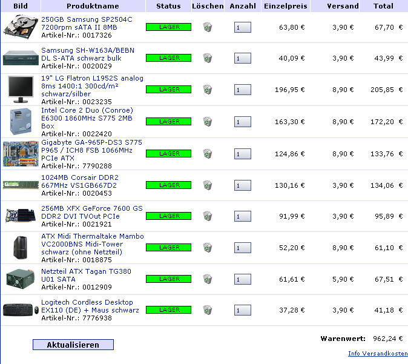Click the Warenwert value 962,24 €
408x364 pixels.
pyautogui.click(x=387, y=339)
